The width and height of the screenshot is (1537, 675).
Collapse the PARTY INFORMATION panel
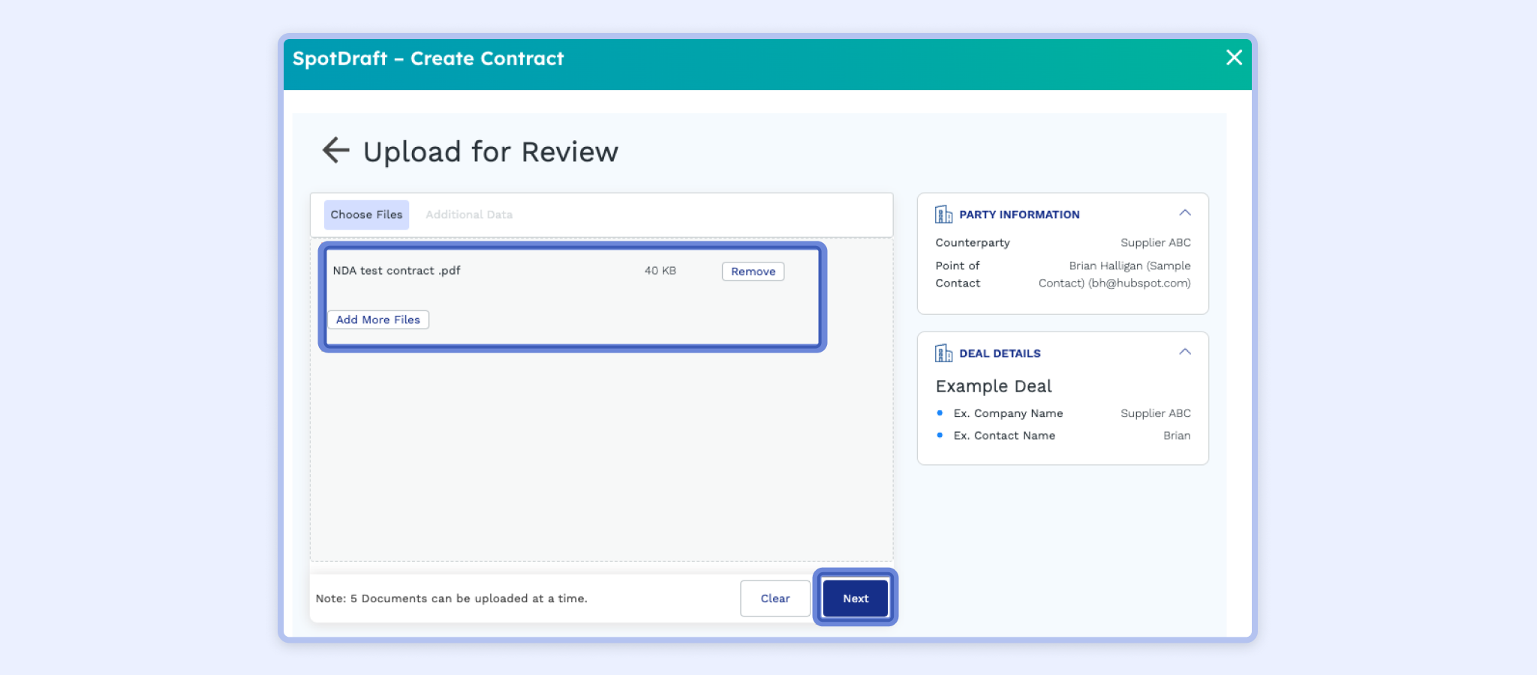[x=1185, y=212]
